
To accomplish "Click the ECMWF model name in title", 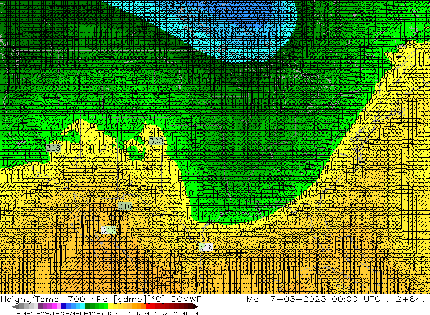I will click(186, 299).
